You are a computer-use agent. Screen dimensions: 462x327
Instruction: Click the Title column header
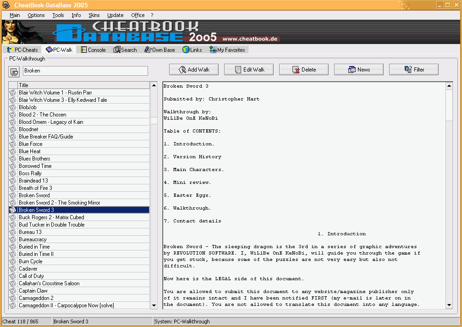pos(83,85)
